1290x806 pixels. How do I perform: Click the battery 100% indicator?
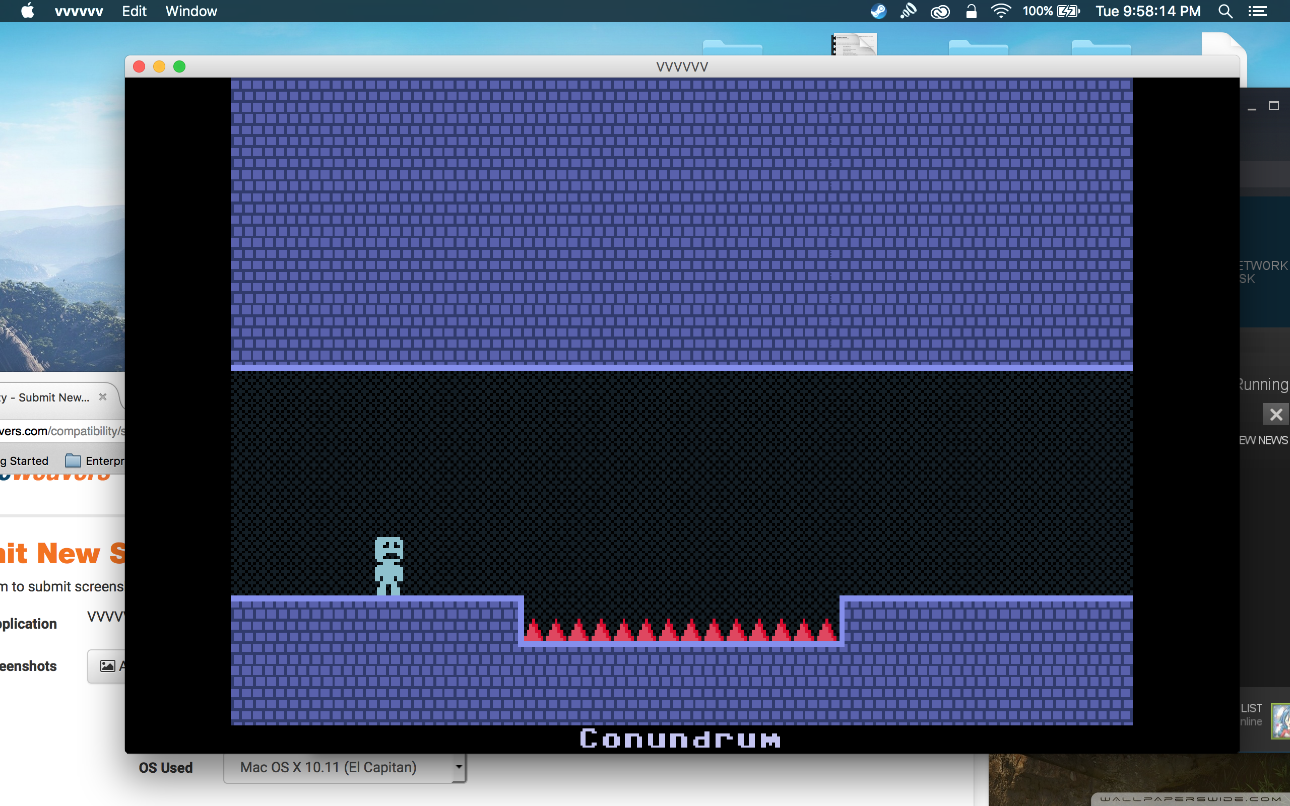pos(1051,11)
